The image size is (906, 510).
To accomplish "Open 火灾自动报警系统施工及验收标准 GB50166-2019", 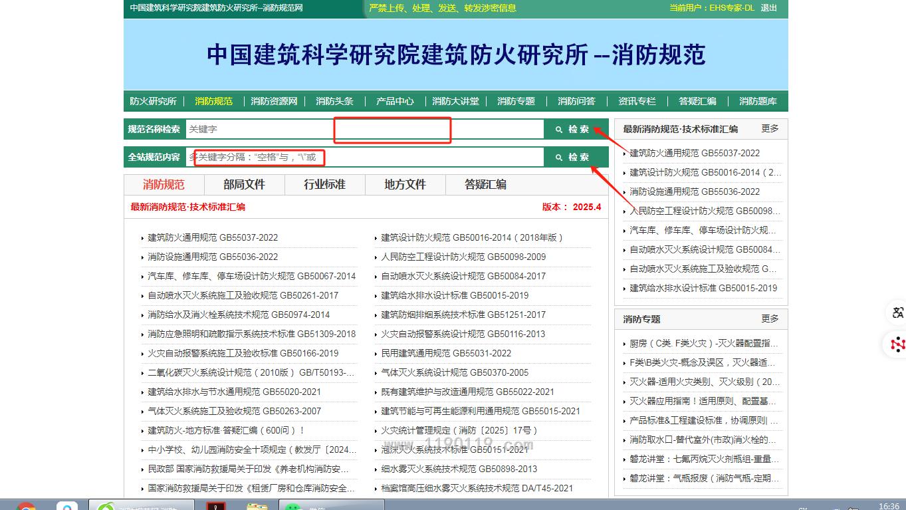I will point(243,353).
